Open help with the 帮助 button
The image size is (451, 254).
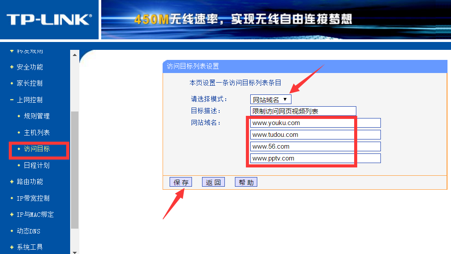tap(246, 182)
